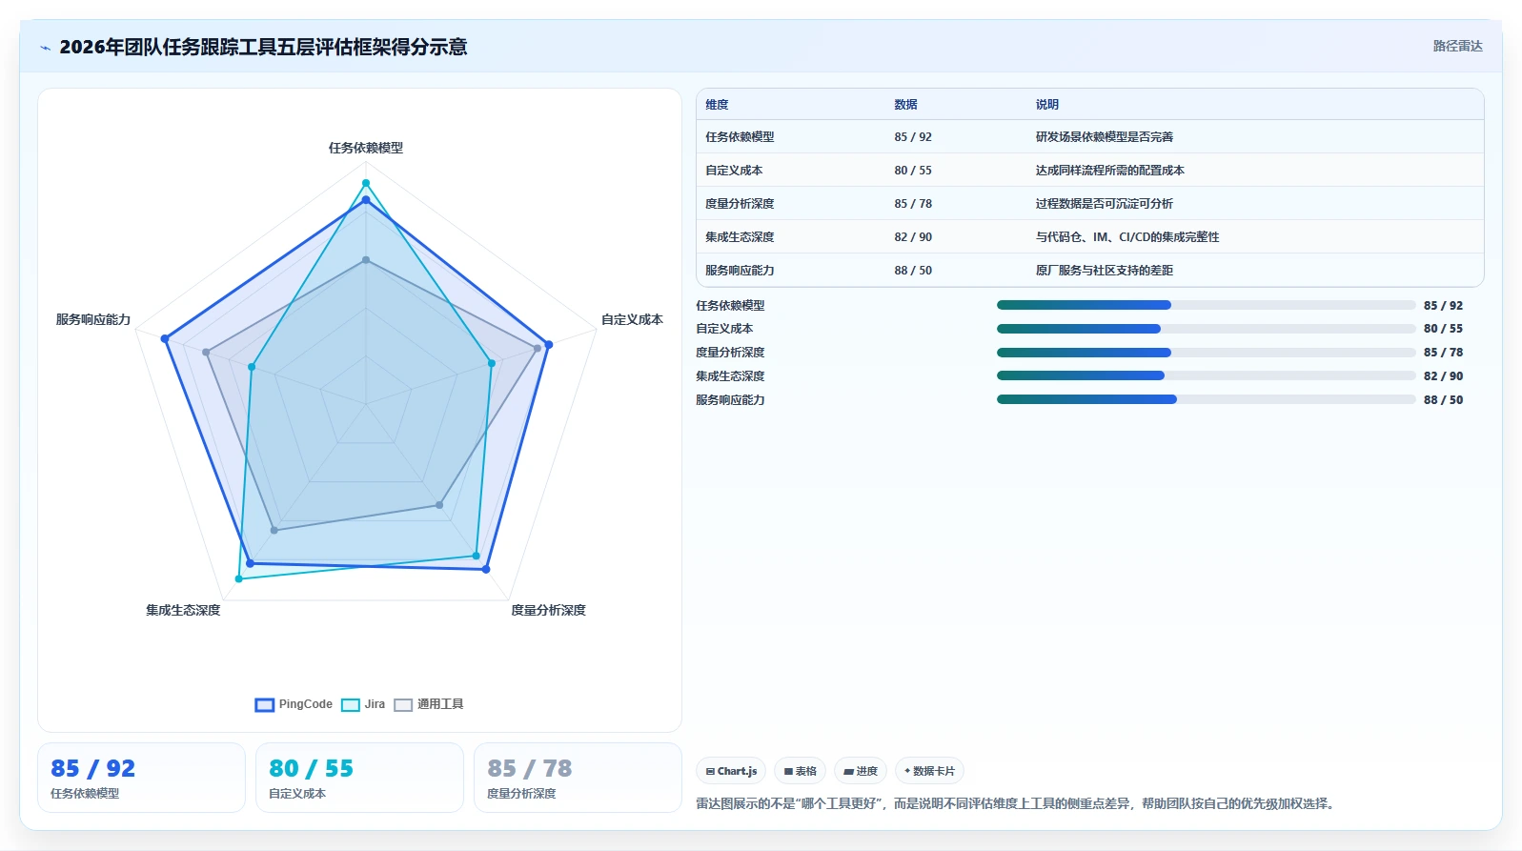Select the 自定义成本 table row cell

(734, 171)
